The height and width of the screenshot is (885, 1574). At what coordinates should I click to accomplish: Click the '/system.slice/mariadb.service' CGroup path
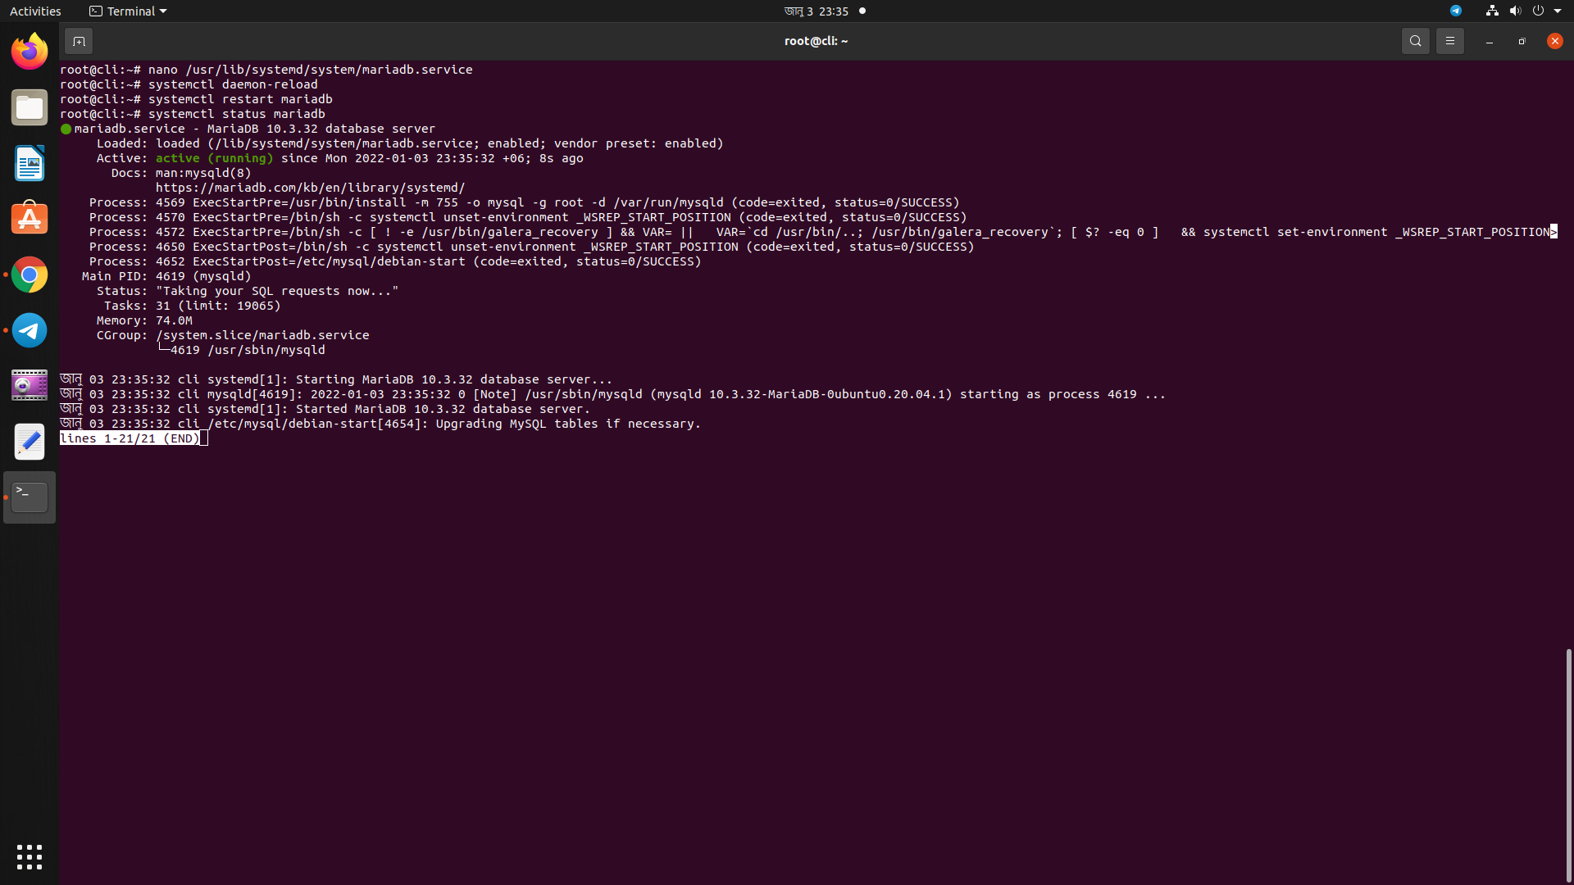click(262, 335)
